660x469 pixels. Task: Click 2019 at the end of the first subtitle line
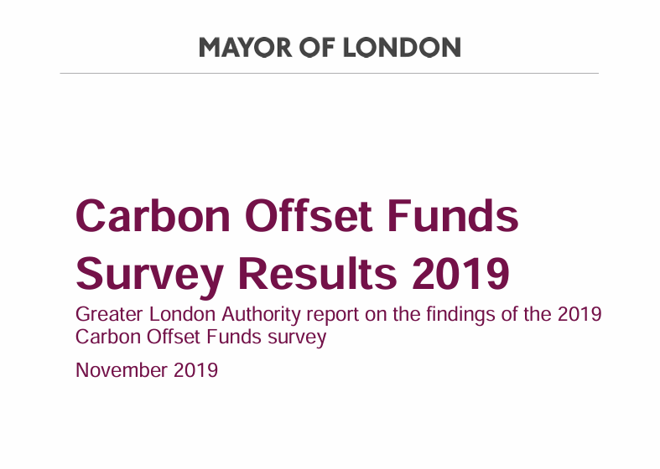[x=580, y=316]
